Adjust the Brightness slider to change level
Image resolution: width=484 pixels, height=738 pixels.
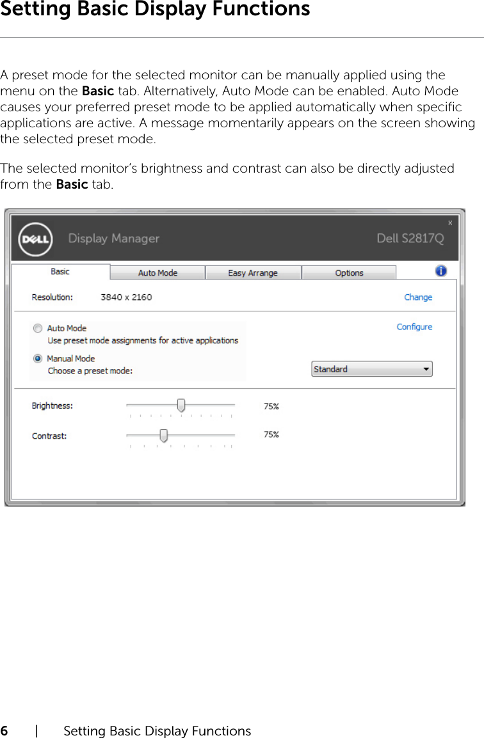click(181, 405)
